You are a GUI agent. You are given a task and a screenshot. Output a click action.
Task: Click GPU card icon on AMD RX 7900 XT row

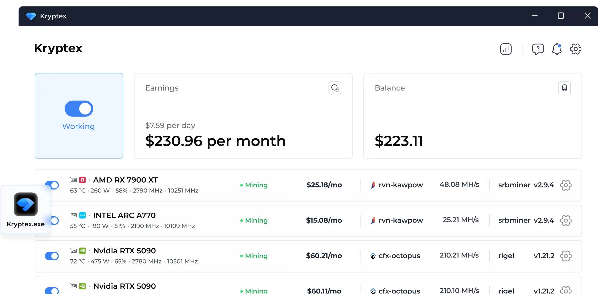click(74, 180)
